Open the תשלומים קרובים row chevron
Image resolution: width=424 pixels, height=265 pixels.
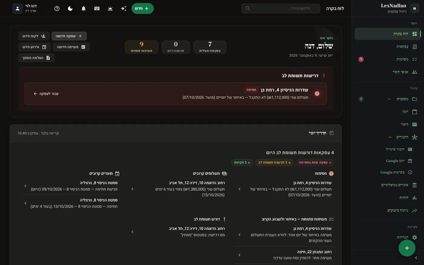(132, 189)
